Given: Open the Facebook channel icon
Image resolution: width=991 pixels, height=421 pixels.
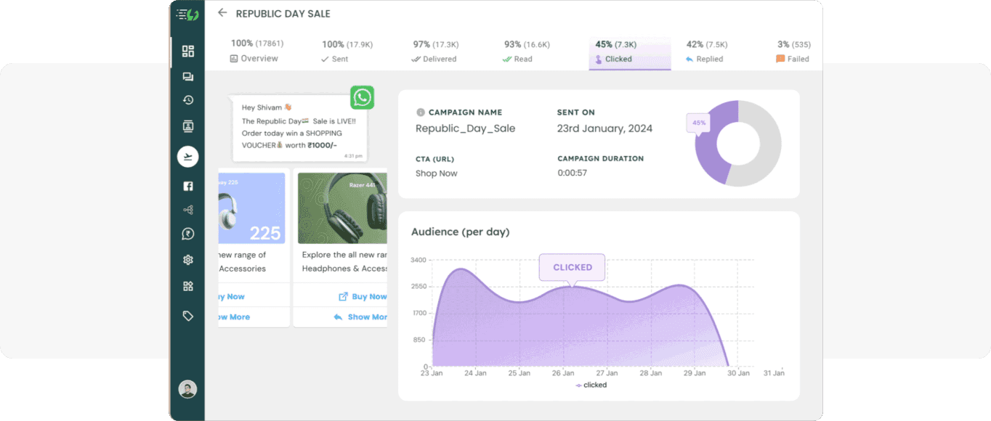Looking at the screenshot, I should (187, 186).
